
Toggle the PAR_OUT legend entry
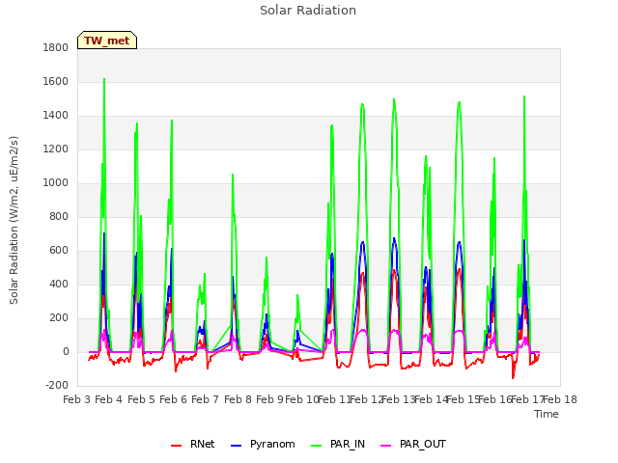(x=413, y=445)
